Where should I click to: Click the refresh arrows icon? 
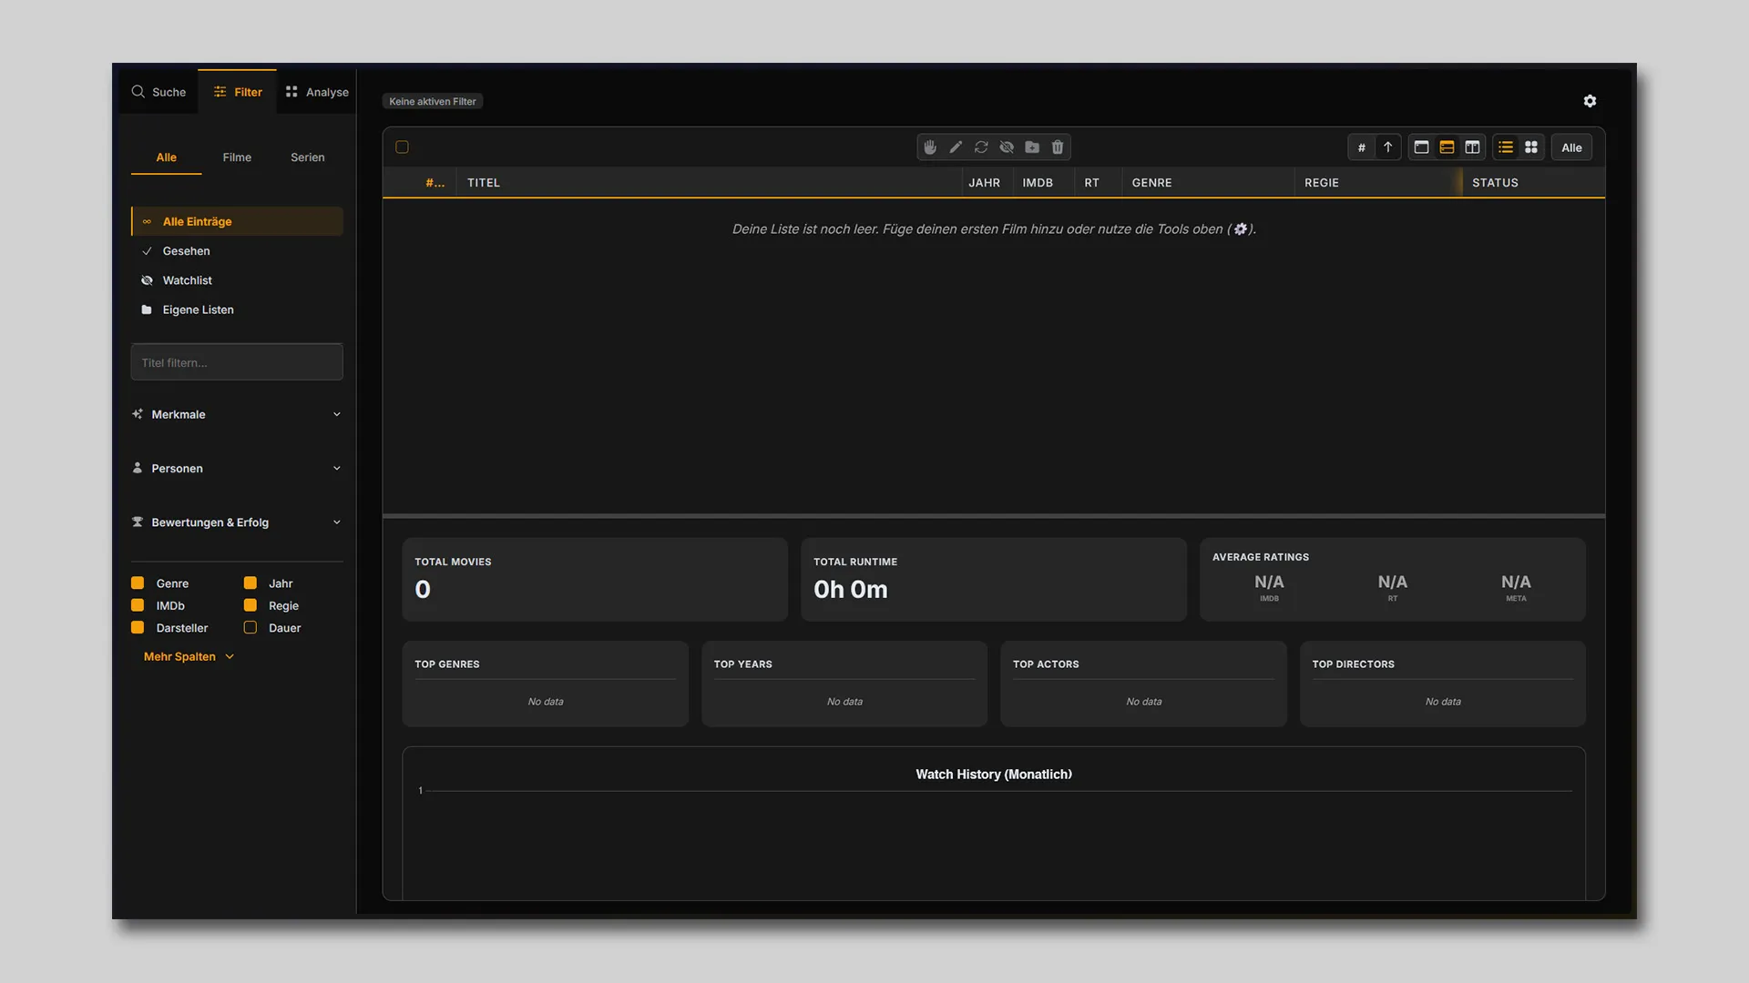981,147
